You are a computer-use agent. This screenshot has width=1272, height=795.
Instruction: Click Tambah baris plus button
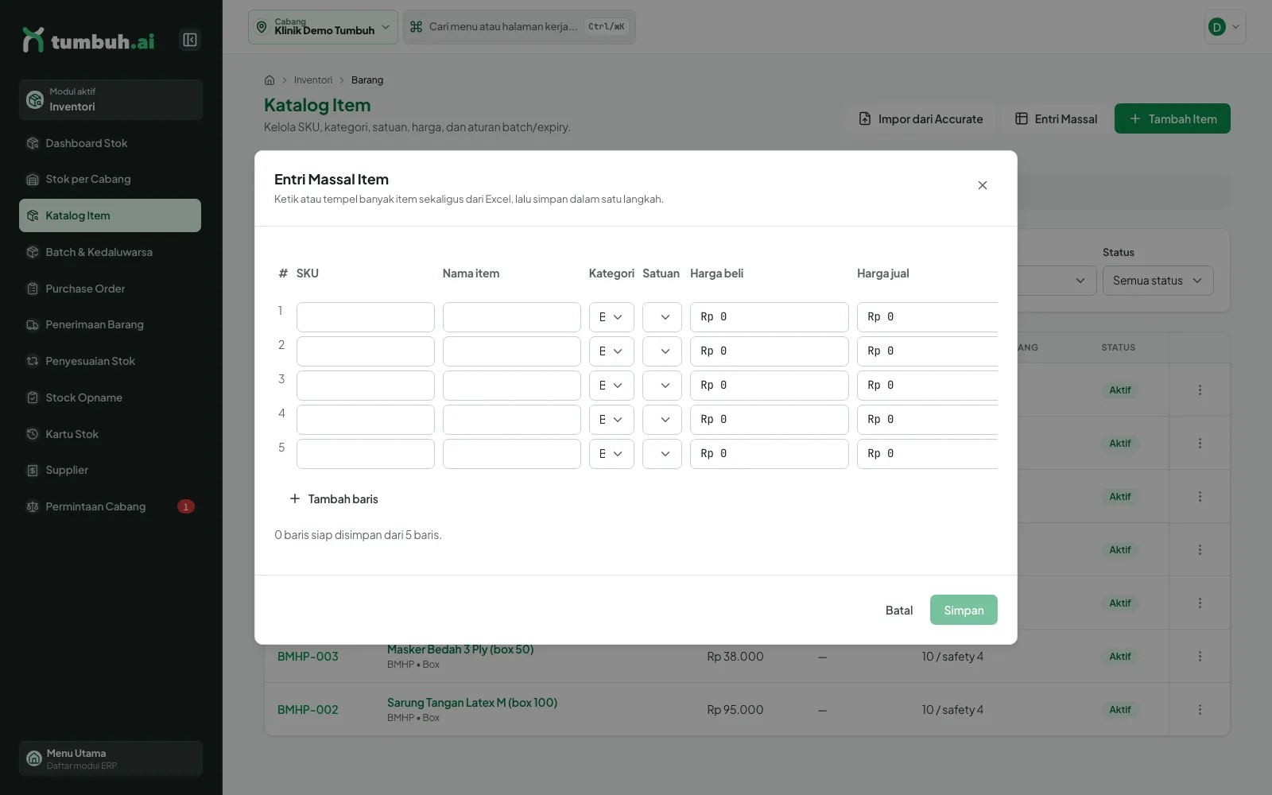[x=334, y=499]
